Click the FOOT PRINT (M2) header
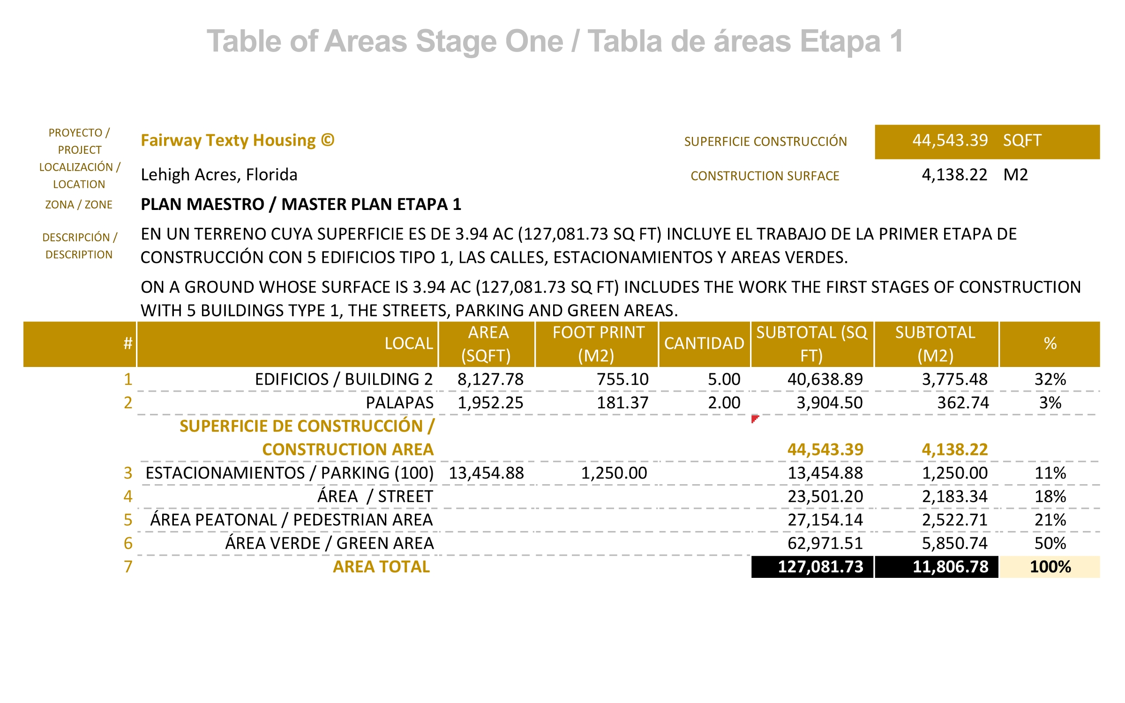1125x703 pixels. pos(597,344)
